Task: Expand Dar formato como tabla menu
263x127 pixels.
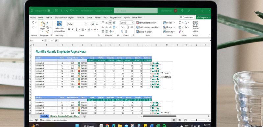Action: (x=148, y=27)
